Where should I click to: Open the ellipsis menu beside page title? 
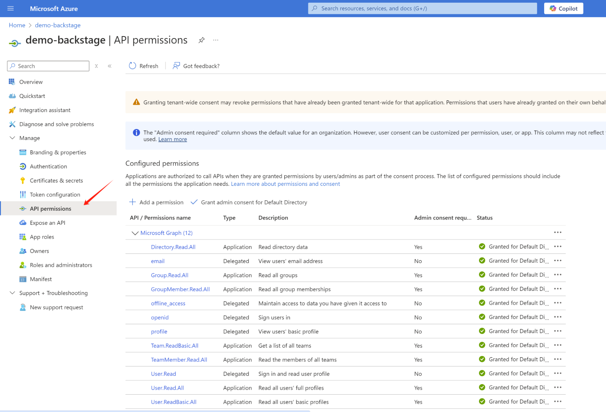coord(216,40)
